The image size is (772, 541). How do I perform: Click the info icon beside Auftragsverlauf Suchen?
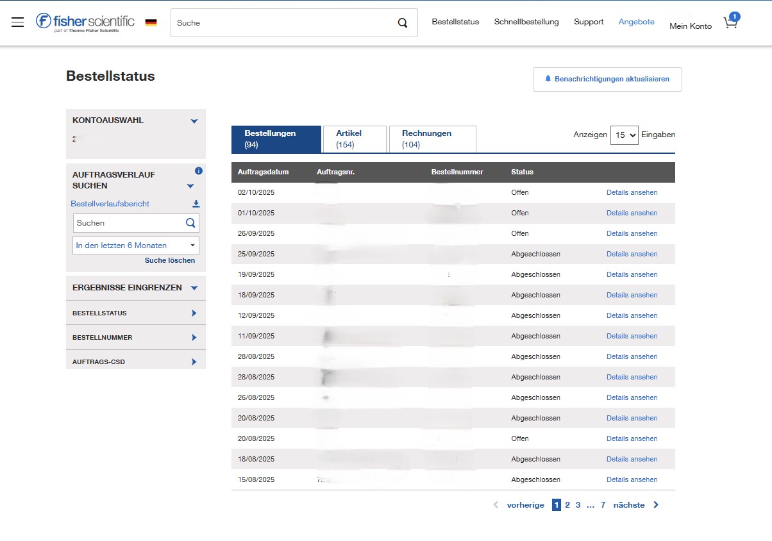[199, 171]
